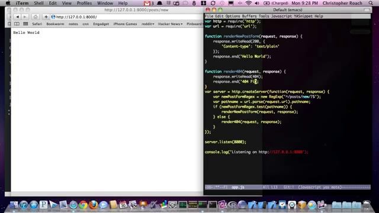Open the Window menu in menu bar

click(105, 3)
